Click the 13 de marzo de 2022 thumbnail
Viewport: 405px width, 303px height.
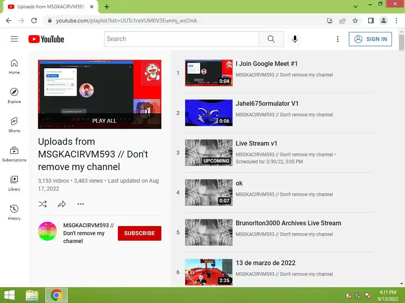(209, 272)
